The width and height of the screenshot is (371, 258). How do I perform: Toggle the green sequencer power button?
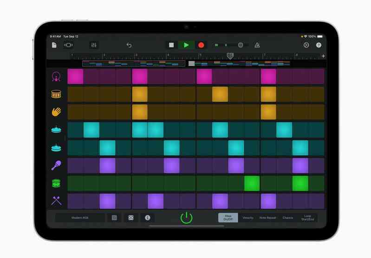(186, 217)
